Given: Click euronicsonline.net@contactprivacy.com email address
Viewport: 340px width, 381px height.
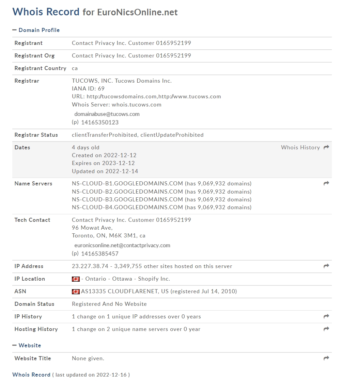Looking at the screenshot, I should (122, 245).
